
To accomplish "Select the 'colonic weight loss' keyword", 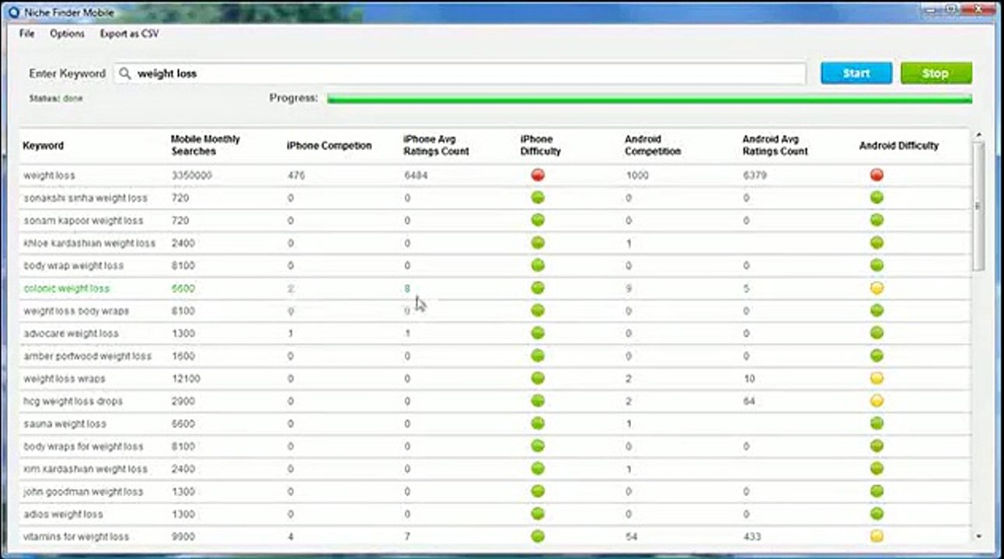I will (x=67, y=288).
